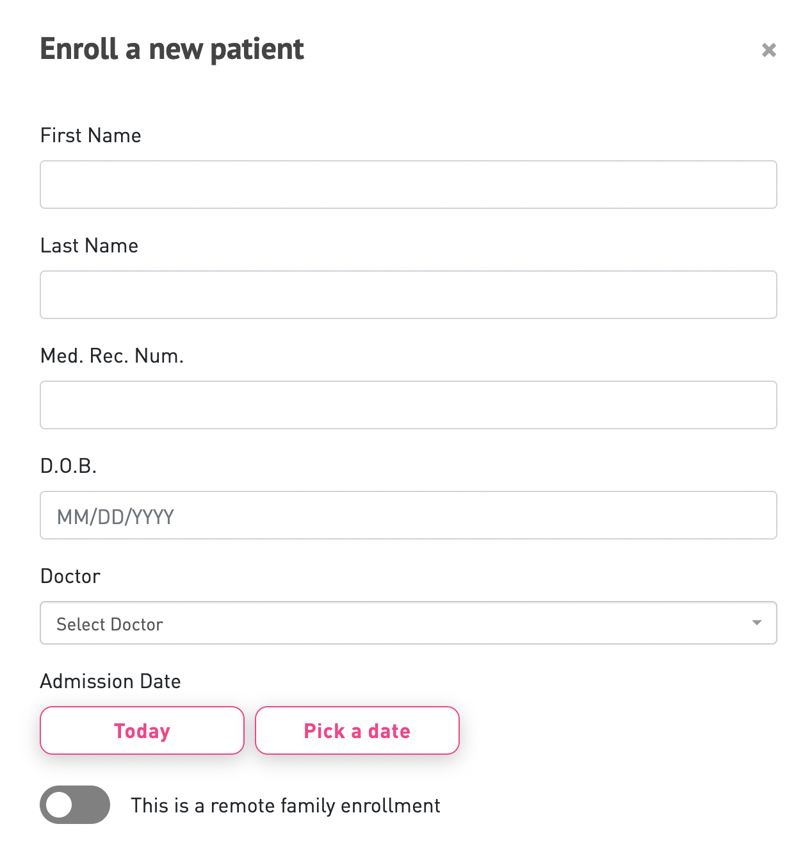The image size is (812, 856).
Task: Select the Med. Rec. Num. field
Action: coord(409,405)
